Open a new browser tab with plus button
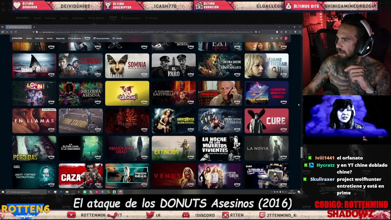Viewport: 391px width, 220px height. (x=34, y=27)
